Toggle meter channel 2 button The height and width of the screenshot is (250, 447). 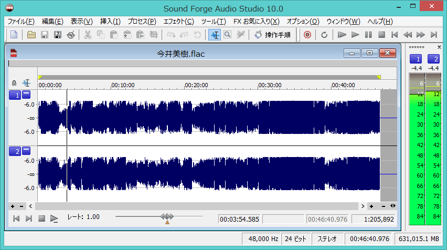click(x=433, y=59)
